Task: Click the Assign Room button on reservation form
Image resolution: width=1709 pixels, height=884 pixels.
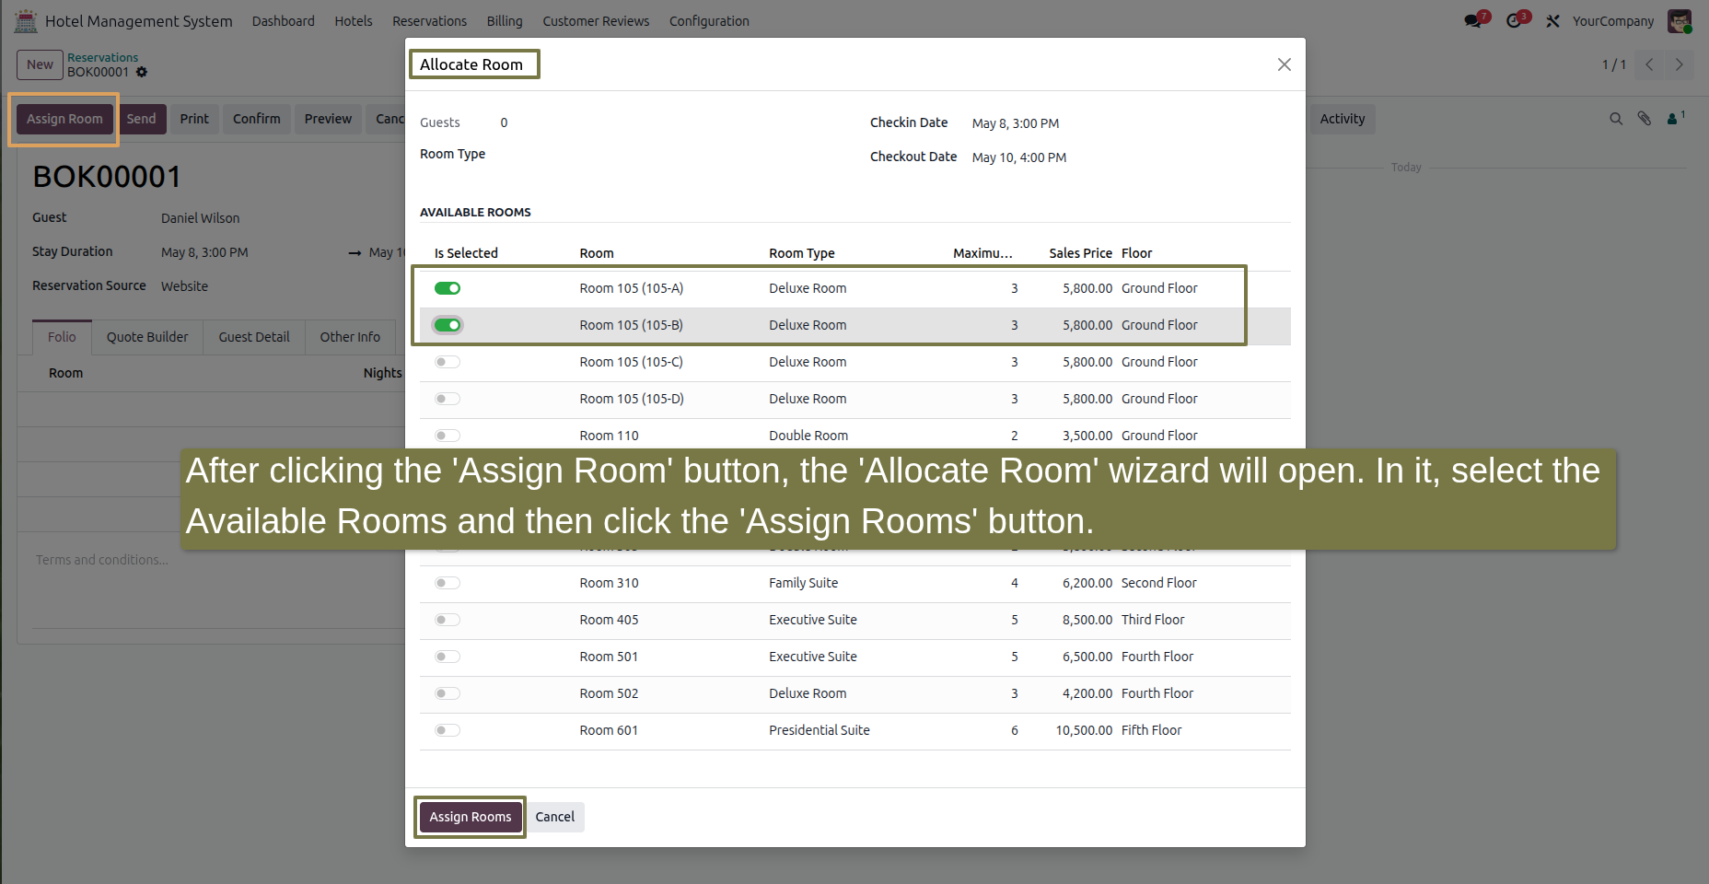Action: tap(64, 119)
